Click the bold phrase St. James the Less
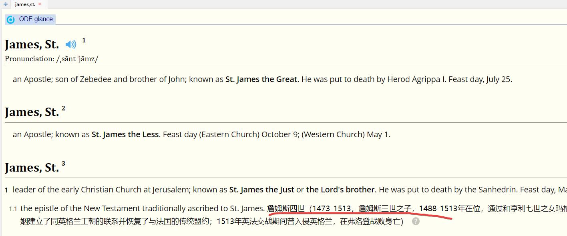 point(125,134)
